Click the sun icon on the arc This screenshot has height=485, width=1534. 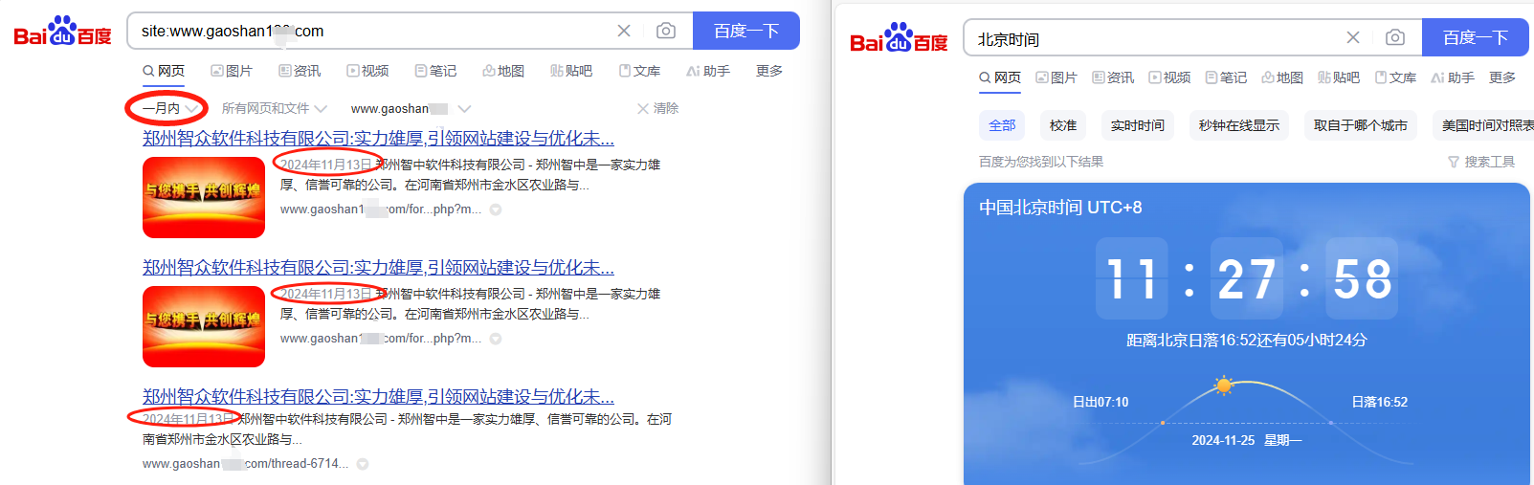point(1223,386)
